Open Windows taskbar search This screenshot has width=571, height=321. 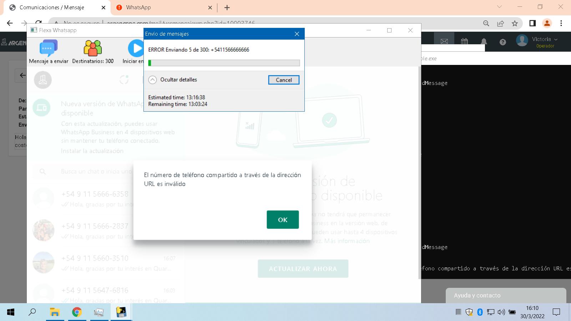[32, 312]
